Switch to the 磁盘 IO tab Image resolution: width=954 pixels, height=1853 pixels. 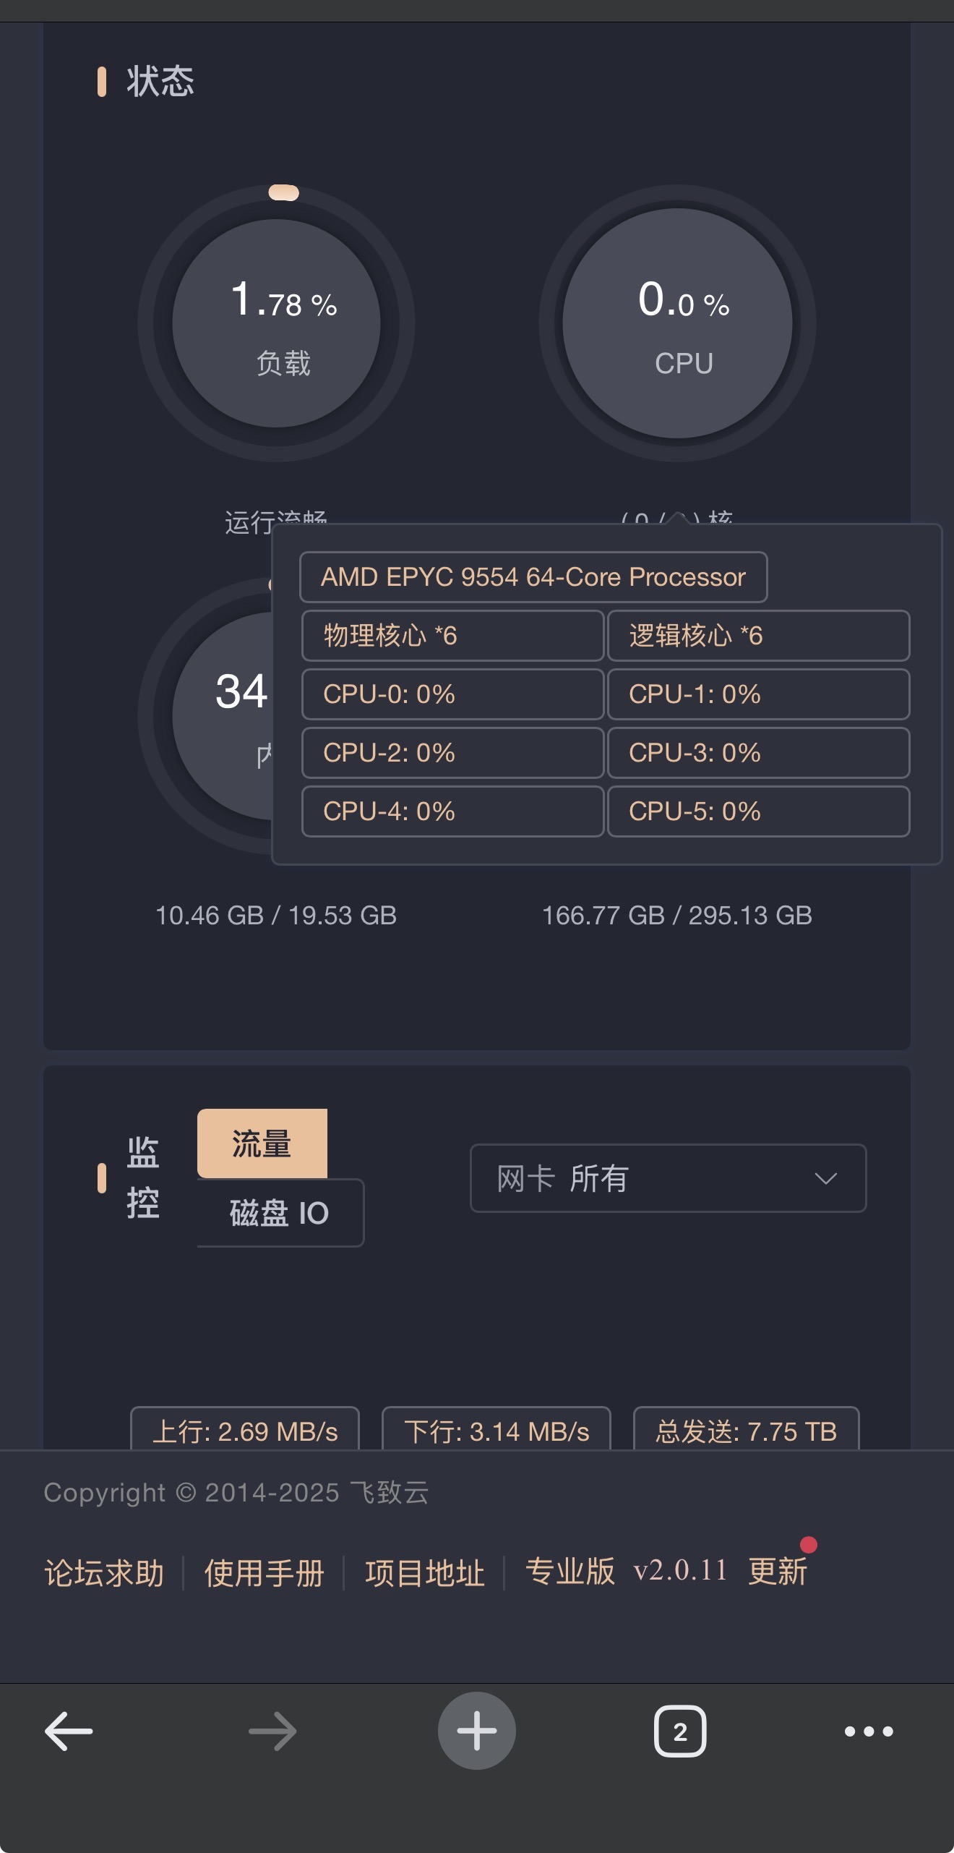pos(280,1213)
